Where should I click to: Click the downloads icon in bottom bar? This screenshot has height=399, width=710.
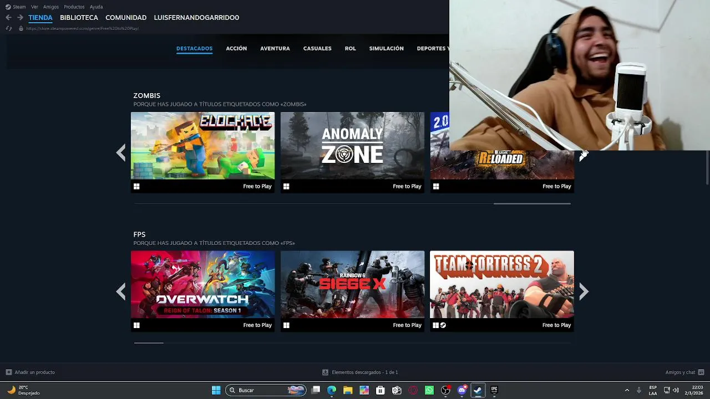[x=326, y=372]
